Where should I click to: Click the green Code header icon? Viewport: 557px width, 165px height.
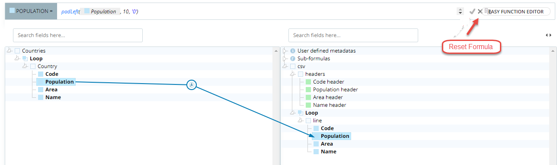(308, 82)
